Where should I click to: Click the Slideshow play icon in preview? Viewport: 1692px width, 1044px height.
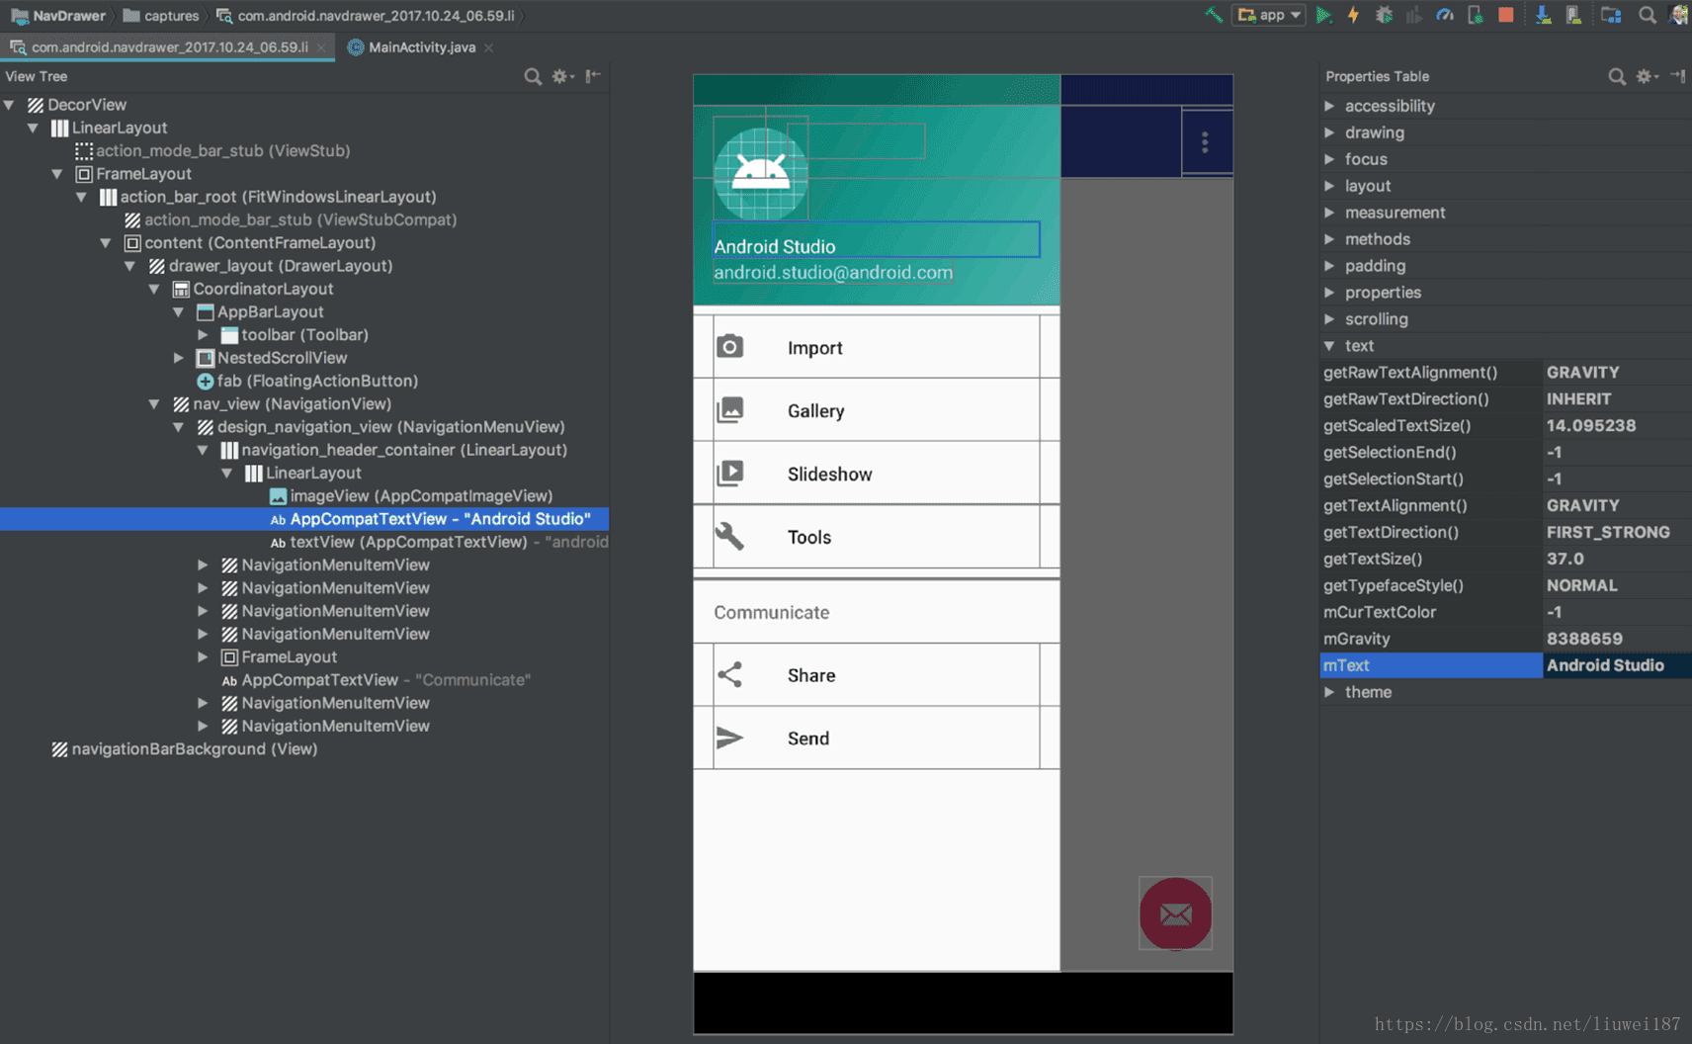point(730,473)
